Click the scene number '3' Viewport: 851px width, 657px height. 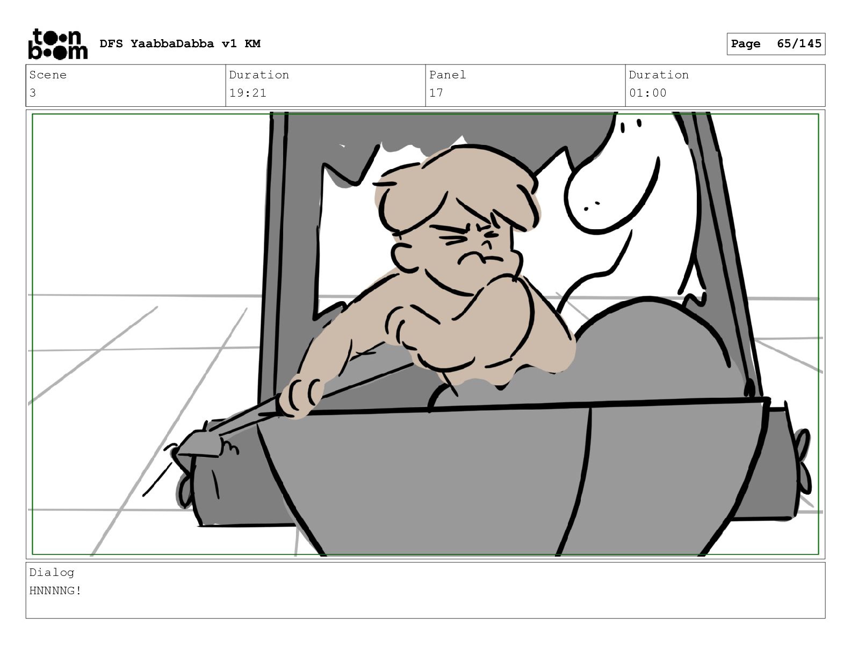pos(33,93)
